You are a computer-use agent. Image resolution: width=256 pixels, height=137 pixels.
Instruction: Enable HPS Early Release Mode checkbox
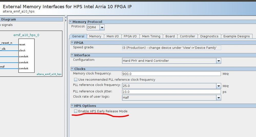pyautogui.click(x=76, y=111)
